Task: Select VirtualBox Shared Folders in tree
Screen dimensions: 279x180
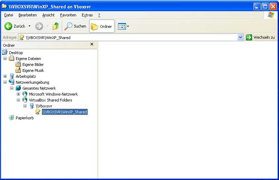Action: [x=51, y=100]
